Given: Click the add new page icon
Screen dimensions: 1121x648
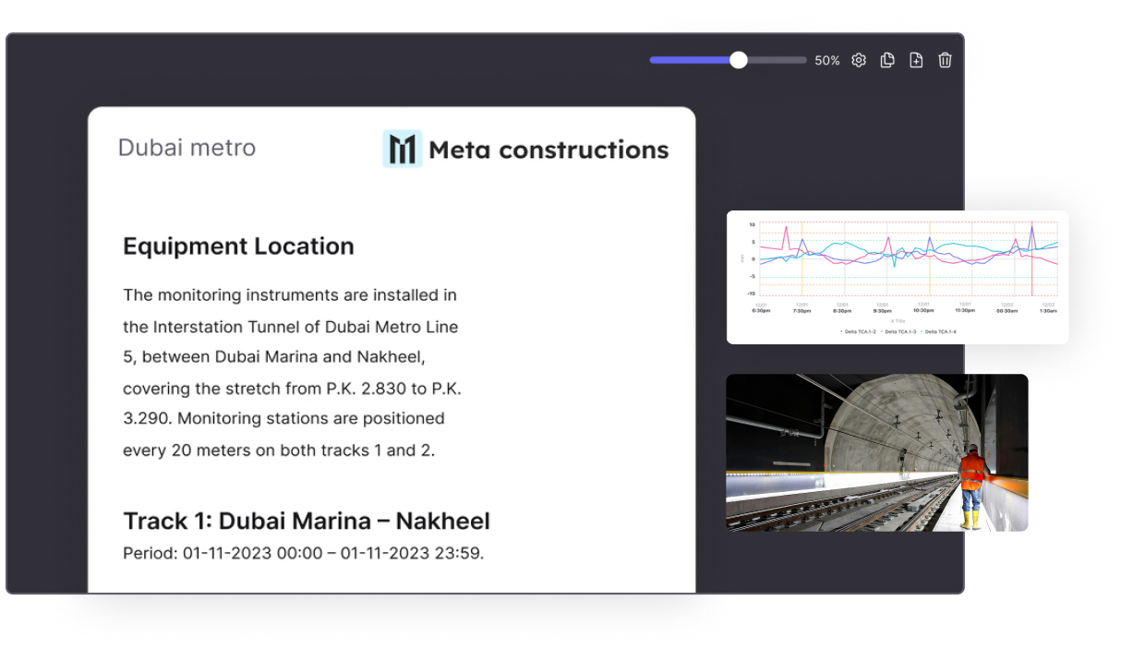Looking at the screenshot, I should pos(916,60).
